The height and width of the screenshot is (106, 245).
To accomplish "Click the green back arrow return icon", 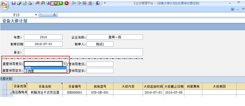I will click(61, 3).
